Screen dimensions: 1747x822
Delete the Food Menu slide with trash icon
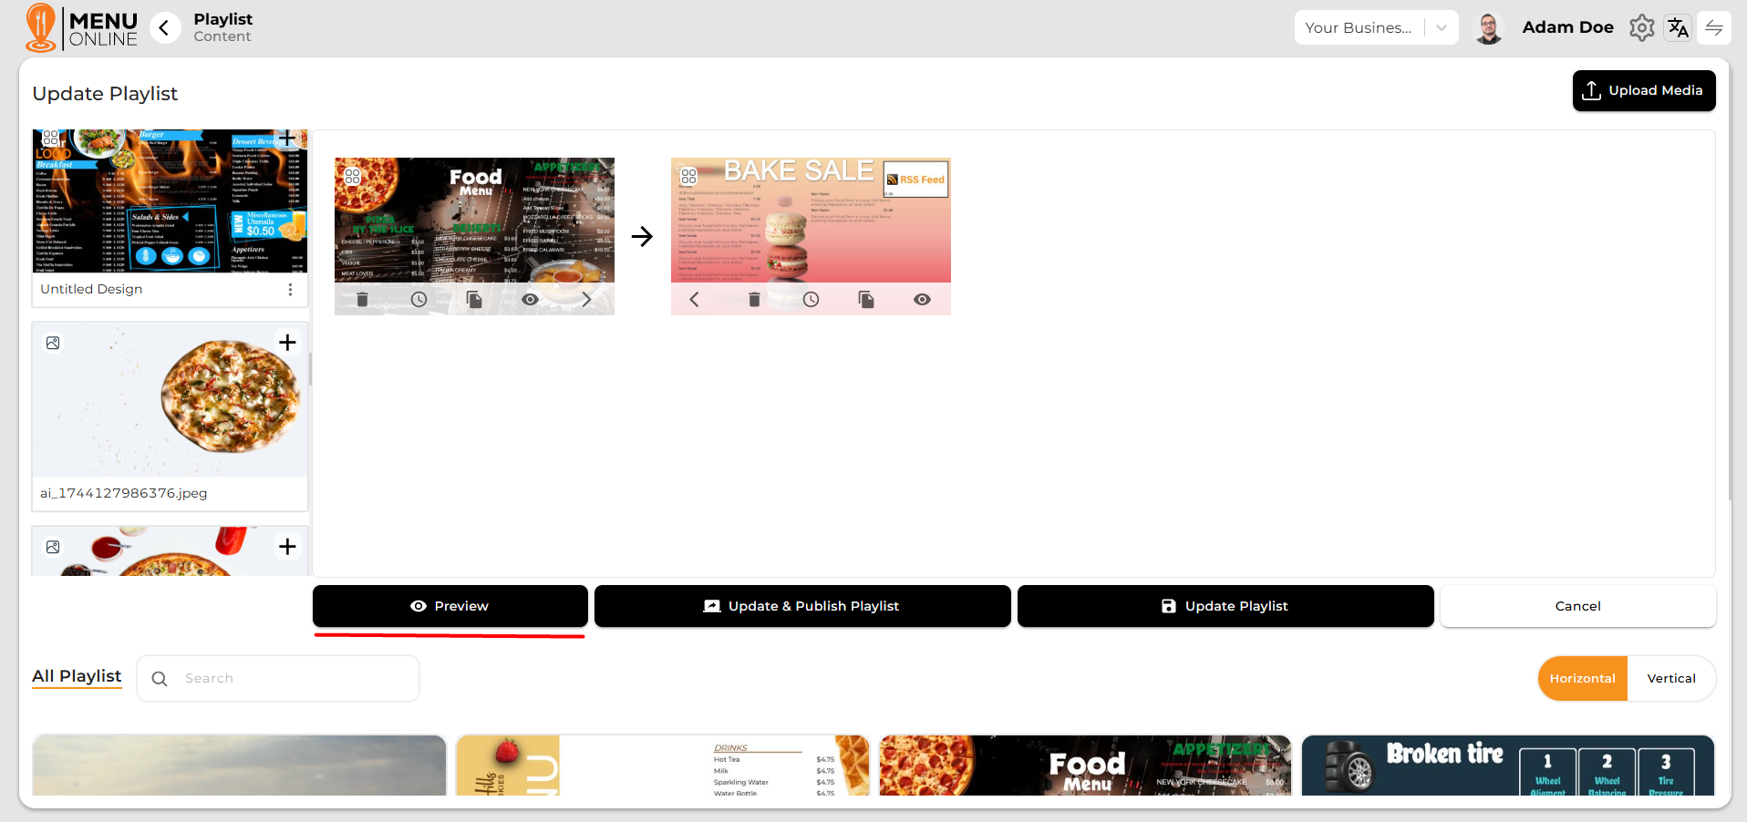[x=362, y=300]
